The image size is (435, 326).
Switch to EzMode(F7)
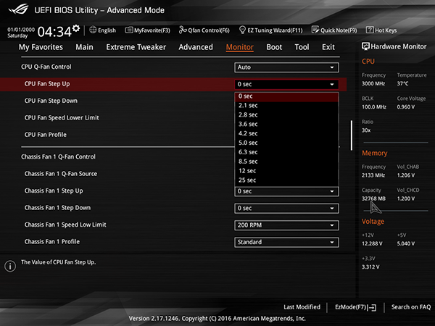click(355, 307)
